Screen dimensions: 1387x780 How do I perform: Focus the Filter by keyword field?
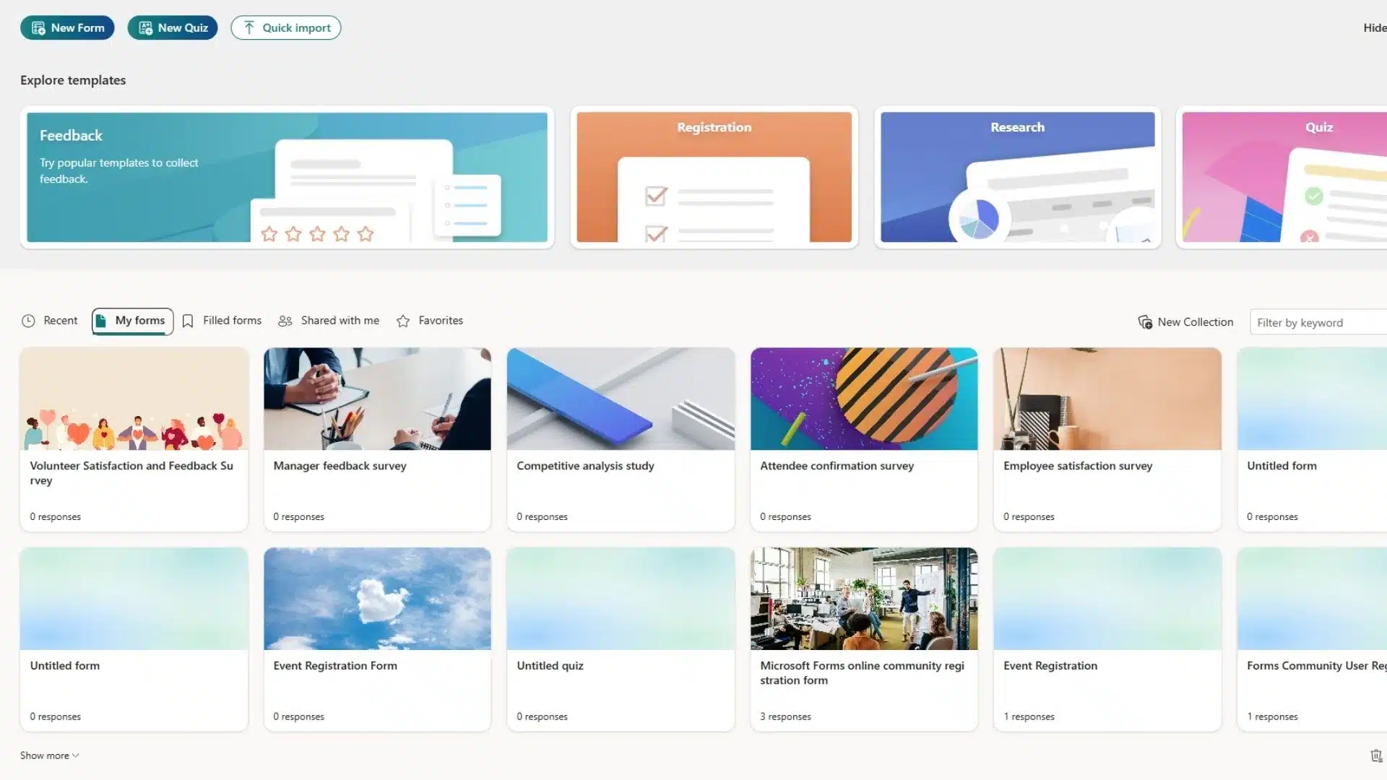[1318, 323]
